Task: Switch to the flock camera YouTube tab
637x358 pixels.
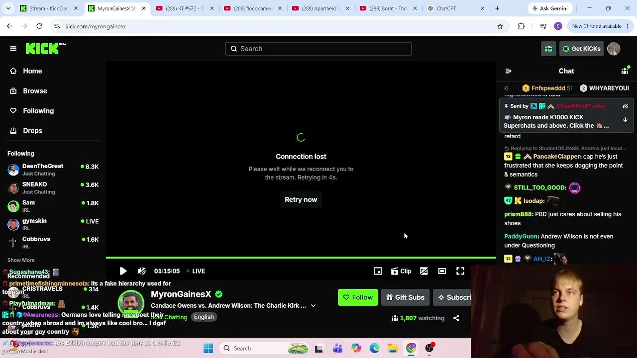Action: [252, 8]
